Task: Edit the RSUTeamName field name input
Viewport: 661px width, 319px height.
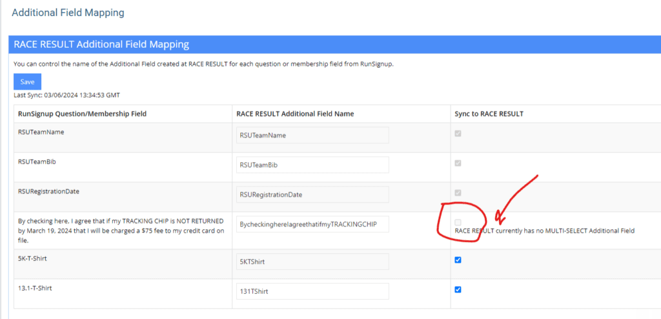Action: click(x=312, y=136)
